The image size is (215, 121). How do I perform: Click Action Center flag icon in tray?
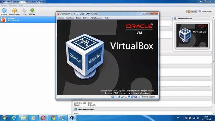click(186, 118)
